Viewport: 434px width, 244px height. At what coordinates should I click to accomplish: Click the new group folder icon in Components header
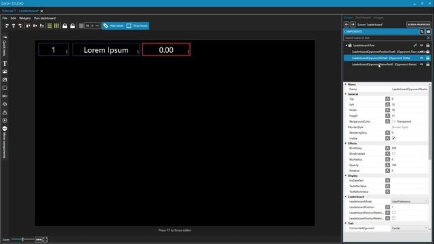coord(428,32)
